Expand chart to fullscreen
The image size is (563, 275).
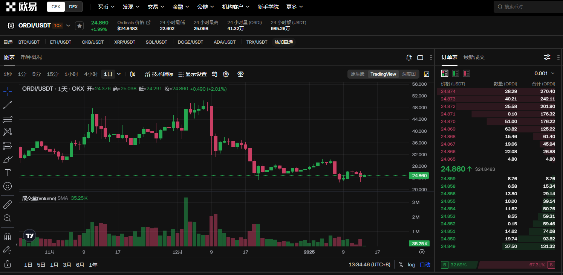click(427, 74)
